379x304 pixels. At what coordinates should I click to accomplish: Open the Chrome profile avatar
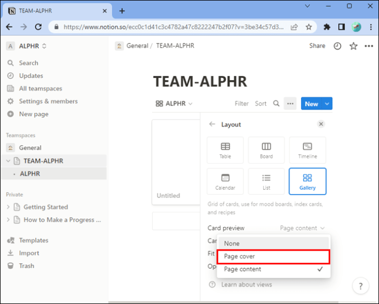pyautogui.click(x=356, y=27)
